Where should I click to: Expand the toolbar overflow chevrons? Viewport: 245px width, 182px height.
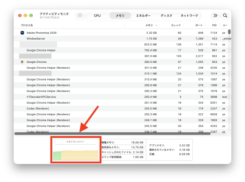click(x=215, y=15)
